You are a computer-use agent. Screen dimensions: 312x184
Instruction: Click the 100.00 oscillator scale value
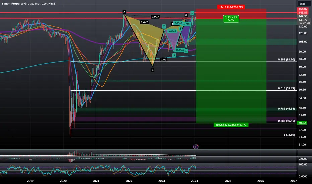[x=303, y=165]
